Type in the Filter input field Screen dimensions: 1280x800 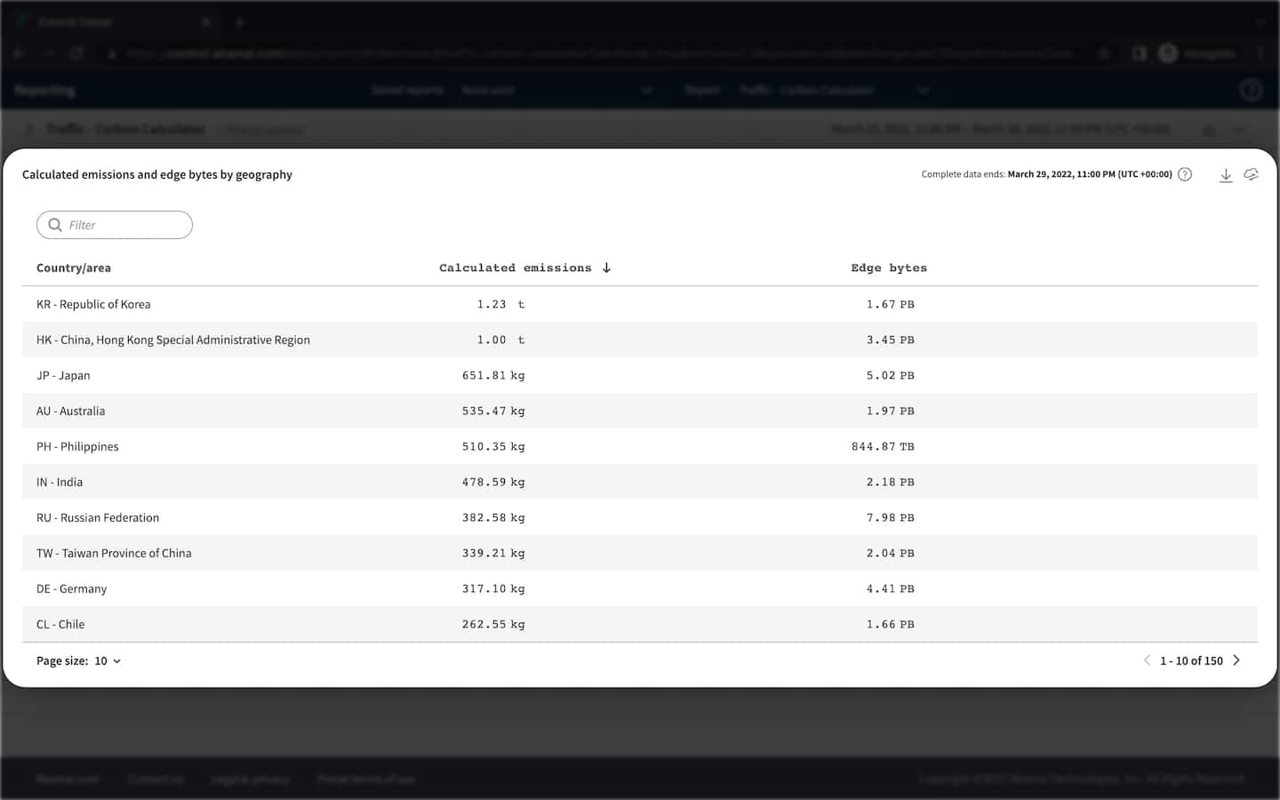pos(124,225)
